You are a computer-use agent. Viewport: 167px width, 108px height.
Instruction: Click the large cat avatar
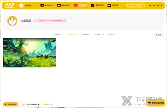click(x=12, y=21)
